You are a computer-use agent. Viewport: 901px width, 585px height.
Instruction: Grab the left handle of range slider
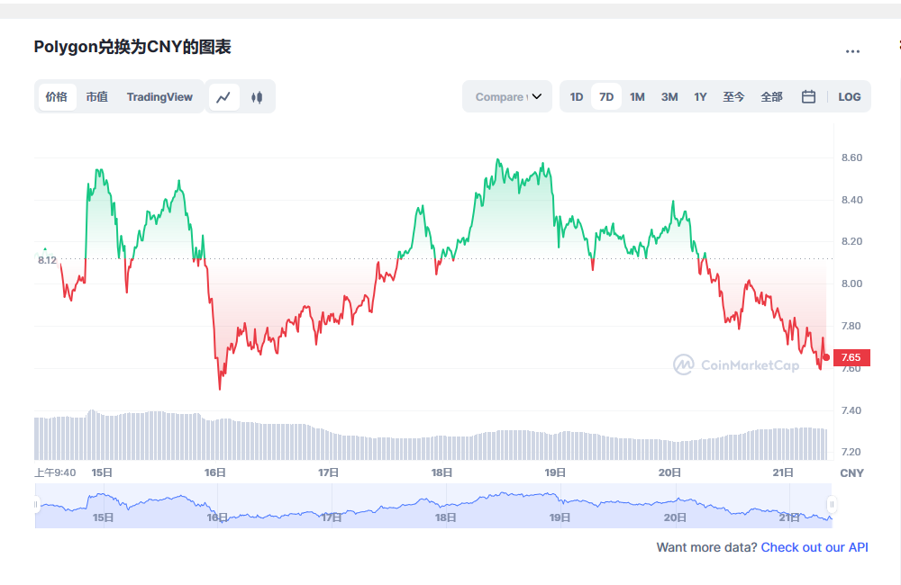coord(37,504)
